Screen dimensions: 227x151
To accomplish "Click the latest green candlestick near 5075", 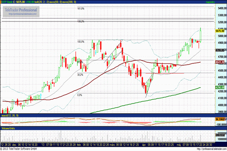I will point(201,36).
